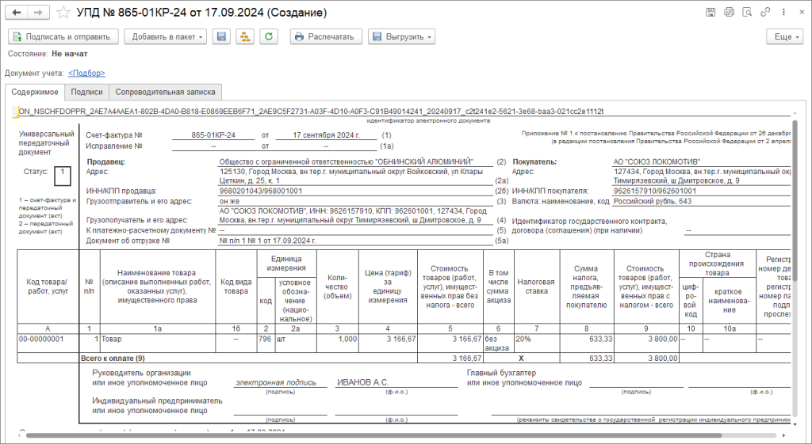Click product code 00-00000001 cell
The width and height of the screenshot is (812, 444).
(48, 343)
